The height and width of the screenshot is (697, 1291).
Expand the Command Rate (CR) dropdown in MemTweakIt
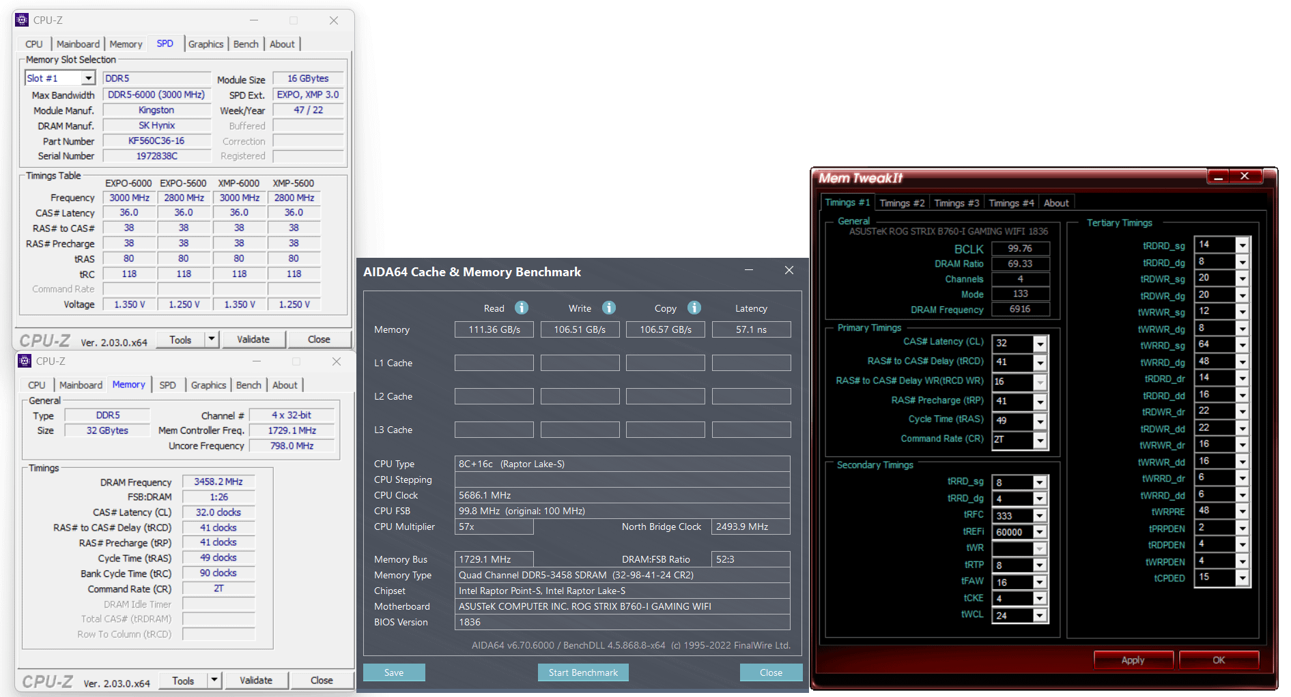[x=1040, y=440]
